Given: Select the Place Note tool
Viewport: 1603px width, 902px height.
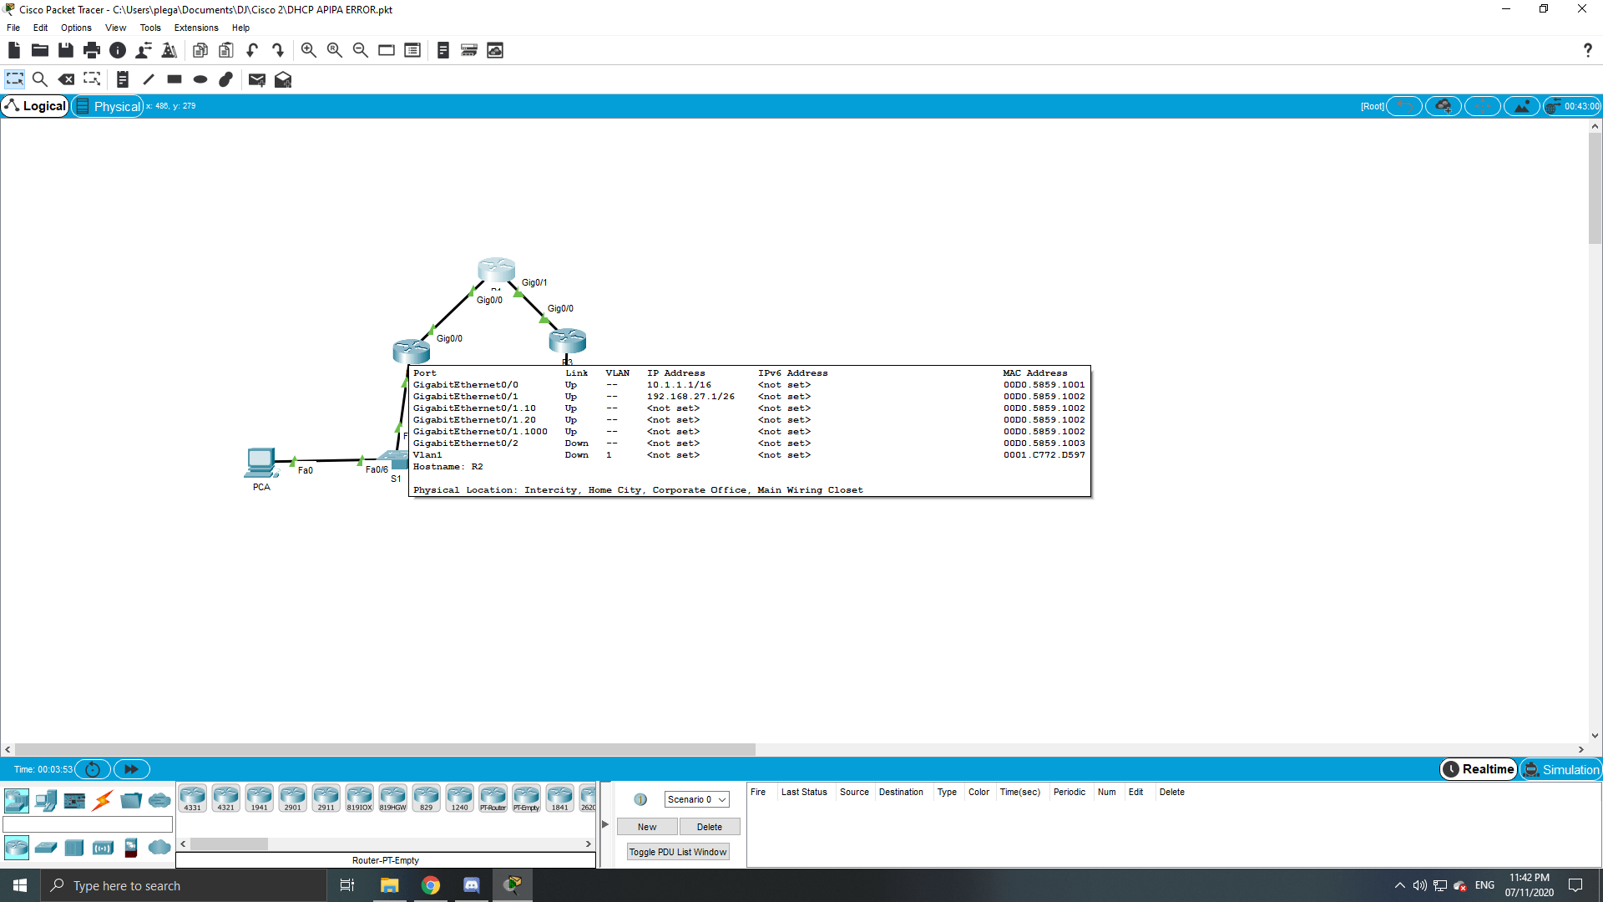Looking at the screenshot, I should (x=123, y=79).
